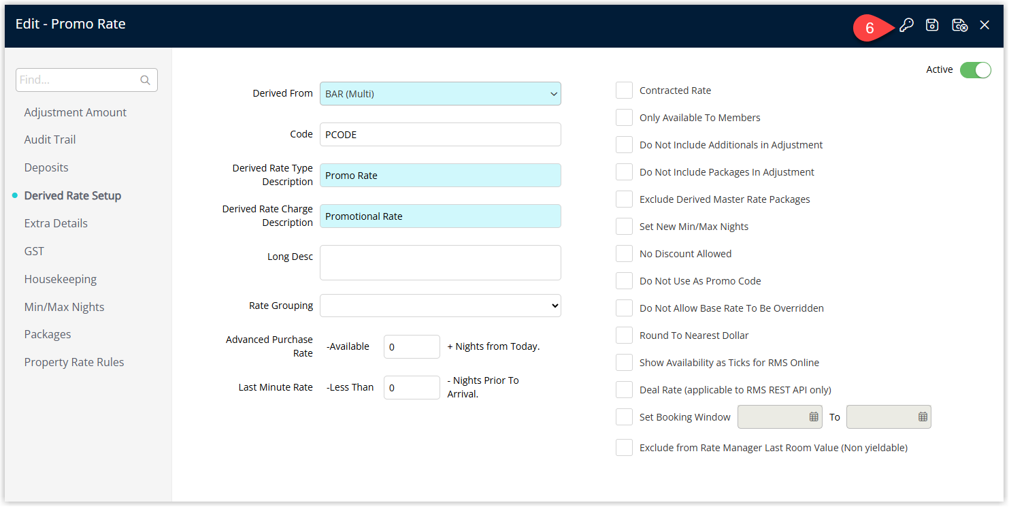This screenshot has width=1009, height=507.
Task: Click the Derived Rate Charge Description field
Action: [440, 216]
